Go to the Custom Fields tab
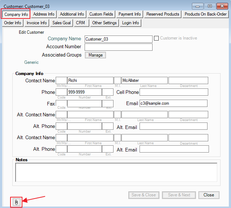The width and height of the screenshot is (231, 208). (101, 14)
